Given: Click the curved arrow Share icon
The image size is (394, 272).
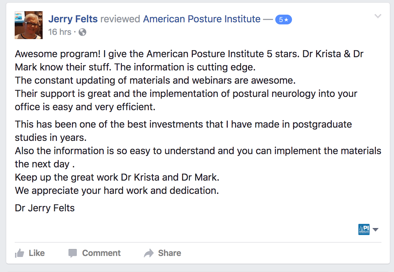Looking at the screenshot, I should click(x=149, y=253).
